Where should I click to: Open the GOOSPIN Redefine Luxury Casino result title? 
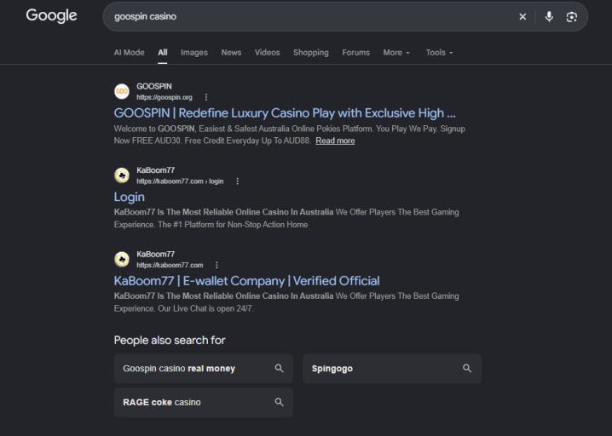point(285,113)
